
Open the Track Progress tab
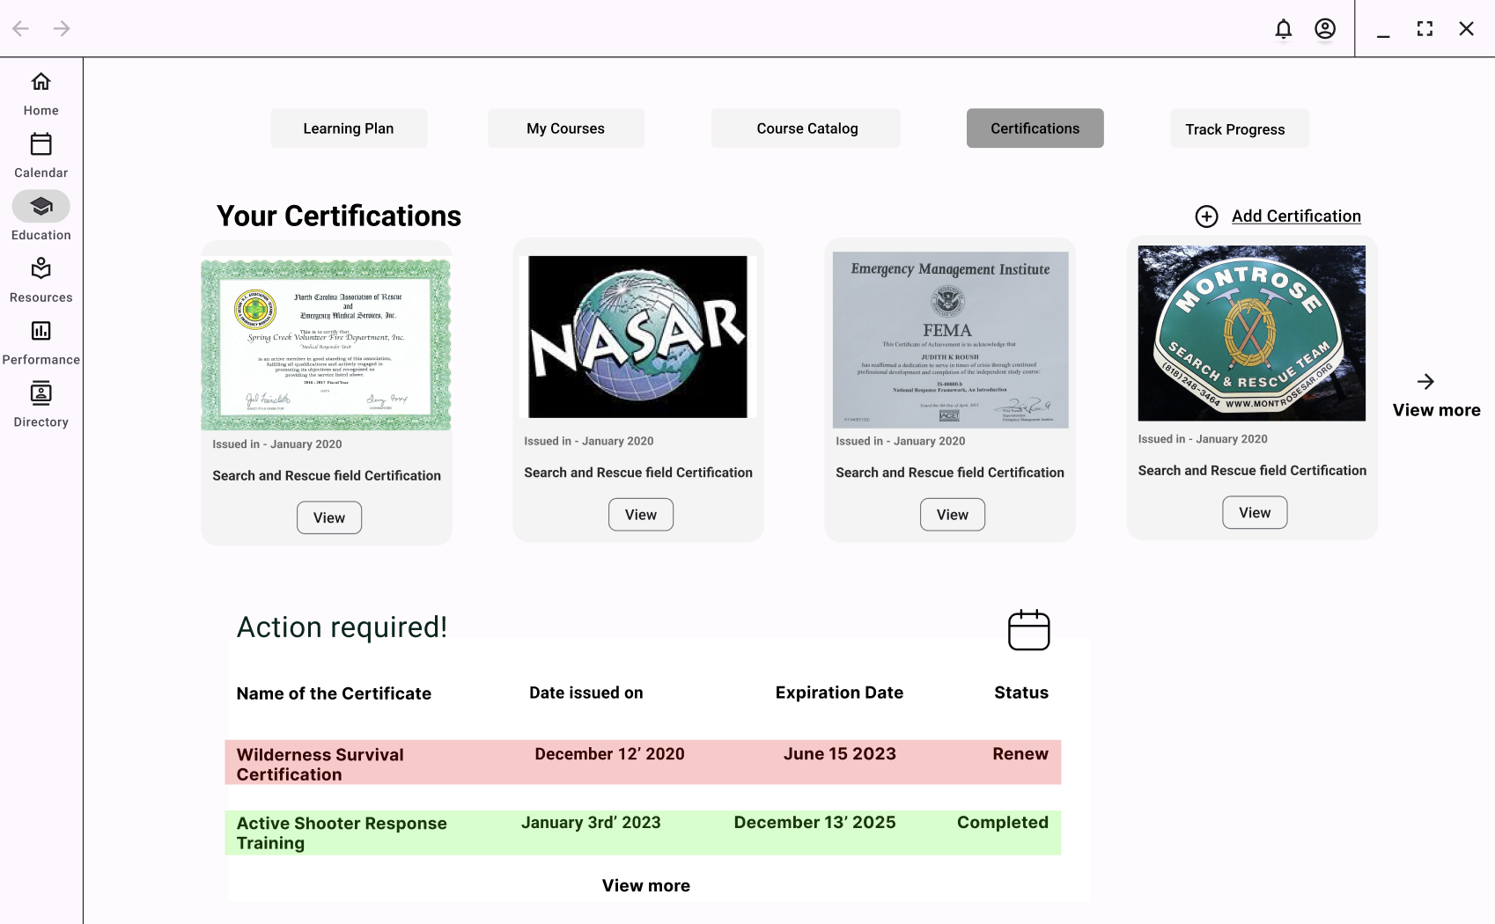1240,128
